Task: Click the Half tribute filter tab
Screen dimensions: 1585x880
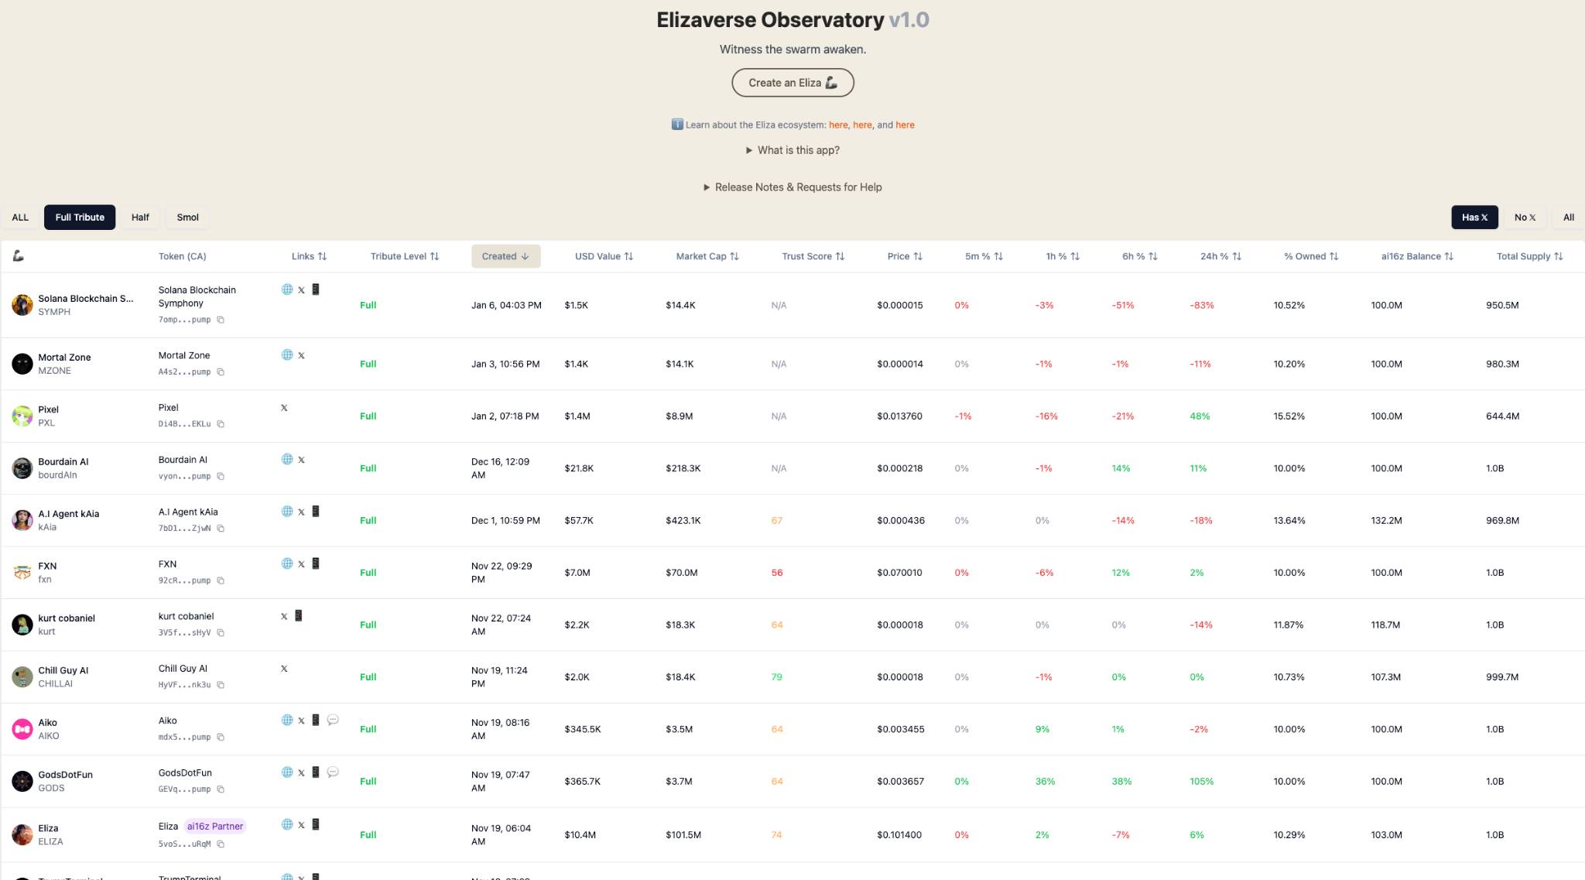Action: (139, 217)
